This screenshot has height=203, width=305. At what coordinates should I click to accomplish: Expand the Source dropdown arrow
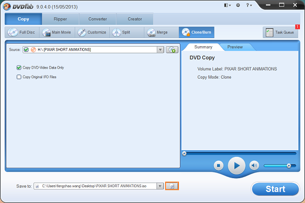click(160, 50)
